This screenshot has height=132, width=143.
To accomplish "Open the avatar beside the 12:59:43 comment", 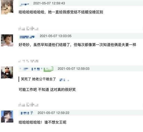I will tap(7, 7).
